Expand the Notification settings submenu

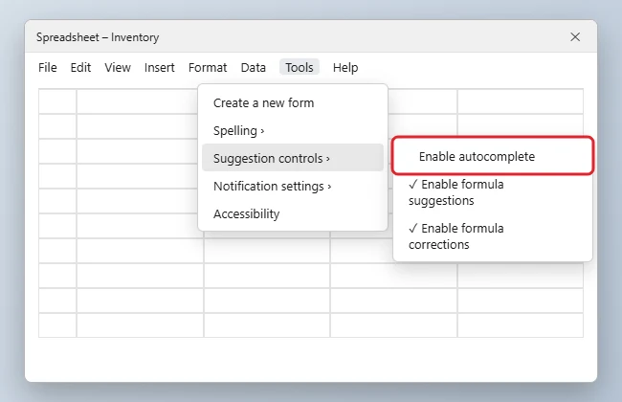tap(293, 186)
